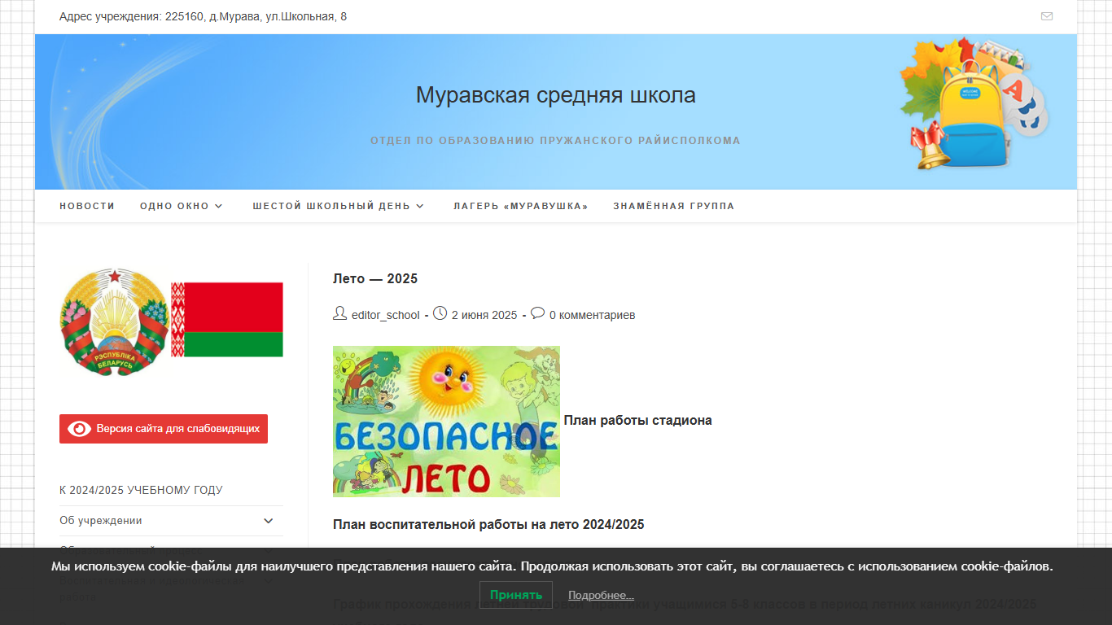Image resolution: width=1112 pixels, height=625 pixels.
Task: Click address text Адрес учреждения: 225160
Action: [x=203, y=16]
